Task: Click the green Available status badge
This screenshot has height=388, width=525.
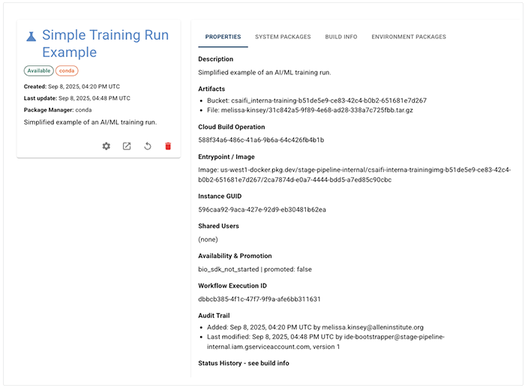Action: pyautogui.click(x=39, y=71)
